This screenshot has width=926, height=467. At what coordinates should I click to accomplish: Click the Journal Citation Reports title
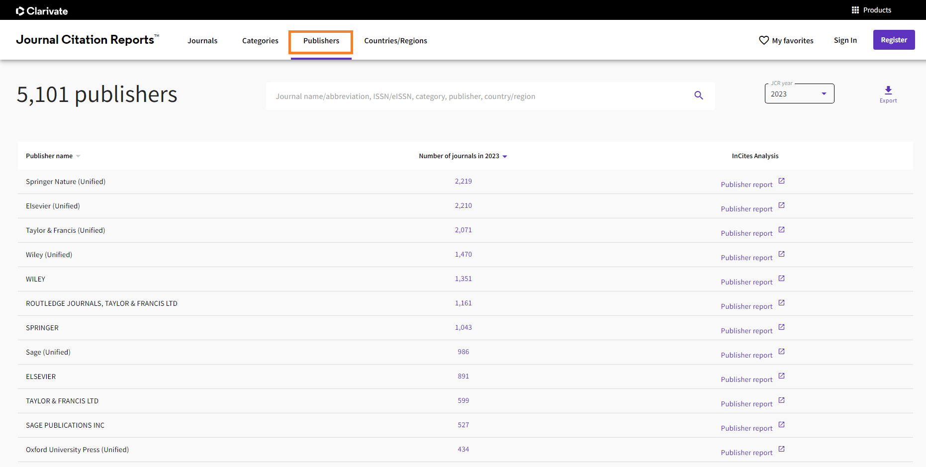point(88,39)
